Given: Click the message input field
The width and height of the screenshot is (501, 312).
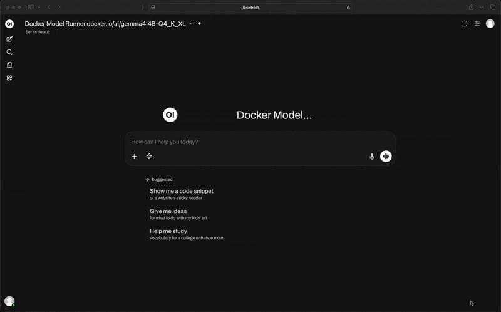Looking at the screenshot, I should pyautogui.click(x=260, y=142).
